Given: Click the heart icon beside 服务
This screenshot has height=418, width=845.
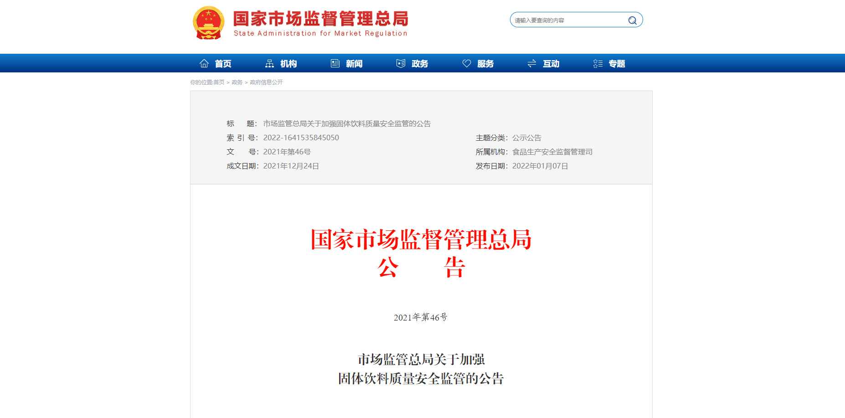Looking at the screenshot, I should (467, 63).
